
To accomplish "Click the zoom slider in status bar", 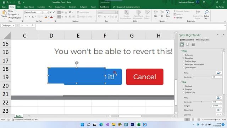I will [211, 119].
